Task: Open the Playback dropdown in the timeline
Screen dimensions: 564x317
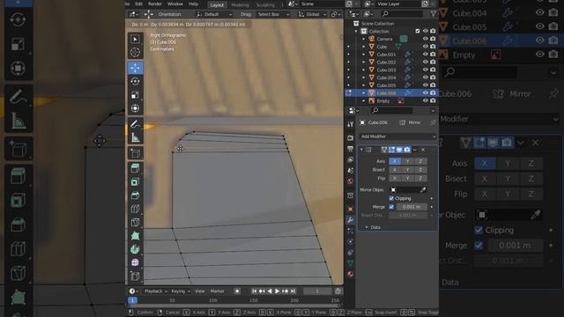Action: tap(156, 291)
